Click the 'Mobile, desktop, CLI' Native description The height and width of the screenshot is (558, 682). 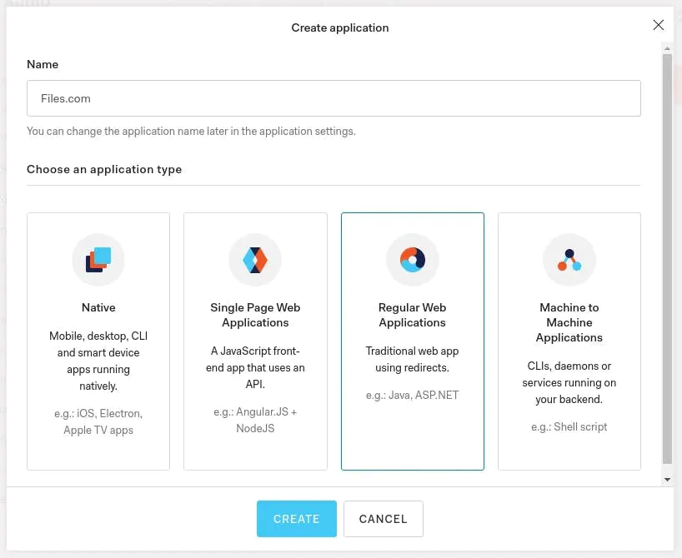(x=98, y=361)
